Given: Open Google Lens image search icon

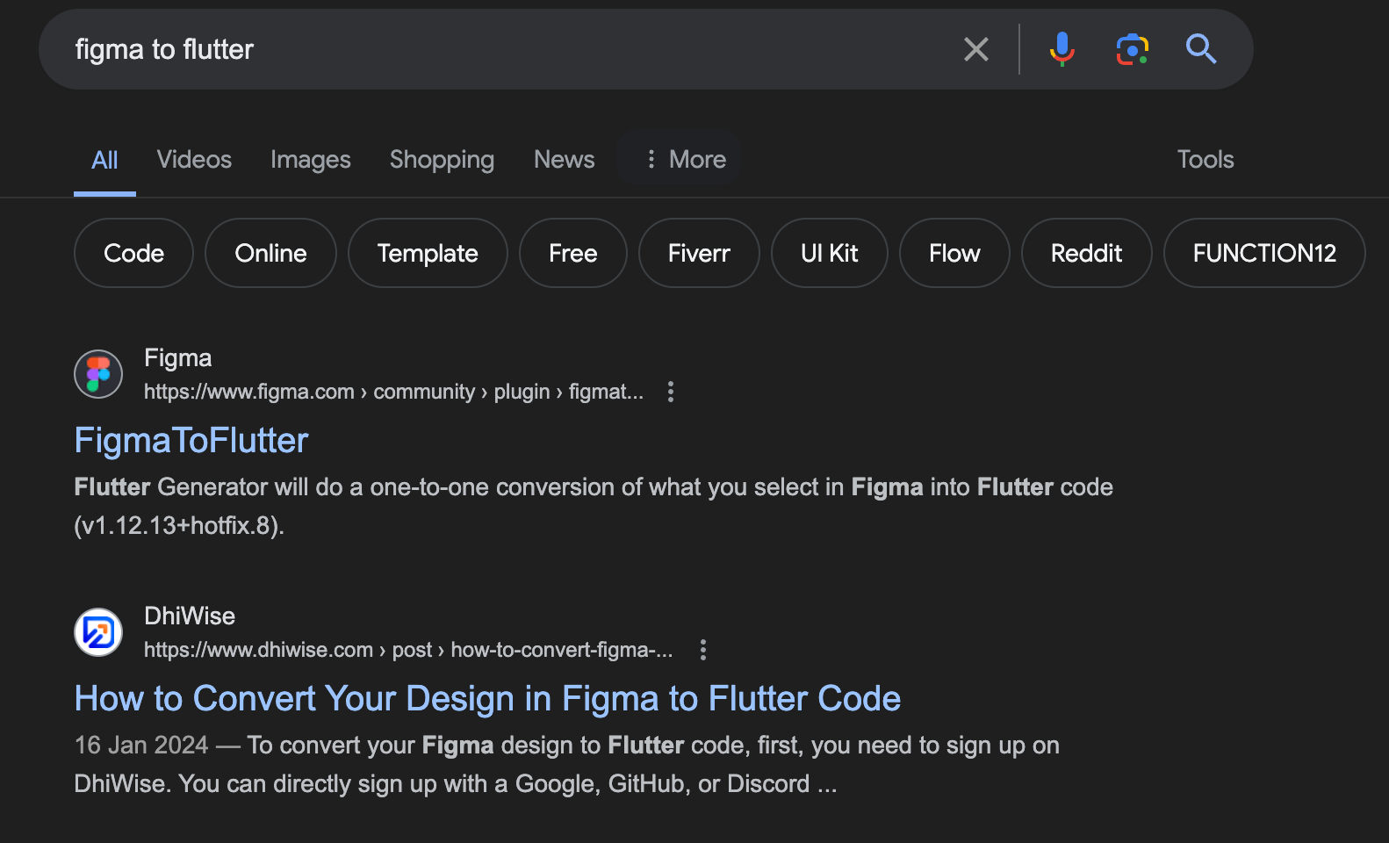Looking at the screenshot, I should click(1132, 49).
